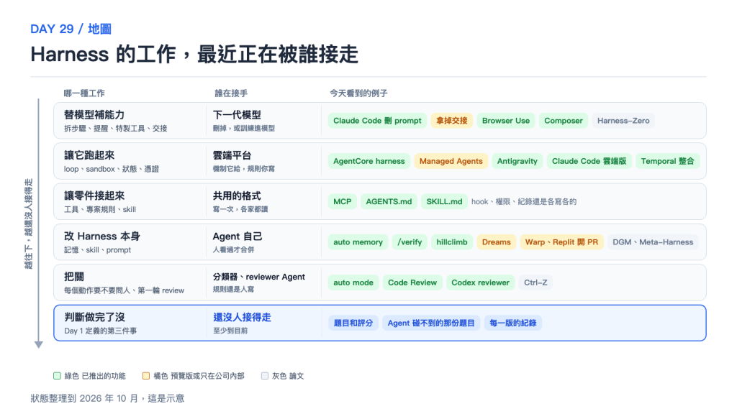This screenshot has width=737, height=414.
Task: Click the blue '題目和評分' tag
Action: pos(353,323)
